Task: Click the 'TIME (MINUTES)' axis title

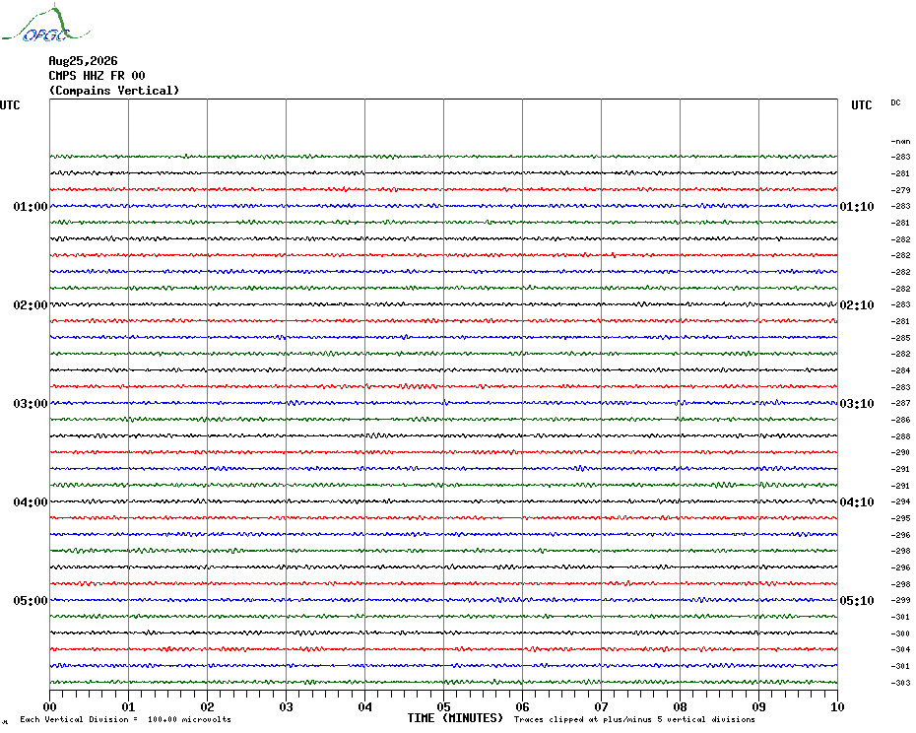Action: click(x=455, y=718)
